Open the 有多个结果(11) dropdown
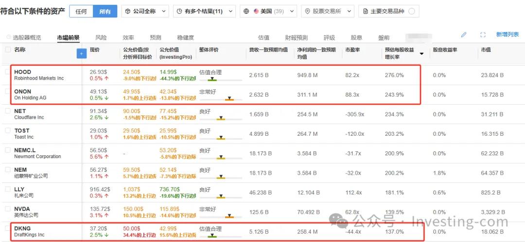Image resolution: width=525 pixels, height=242 pixels. pos(204,11)
